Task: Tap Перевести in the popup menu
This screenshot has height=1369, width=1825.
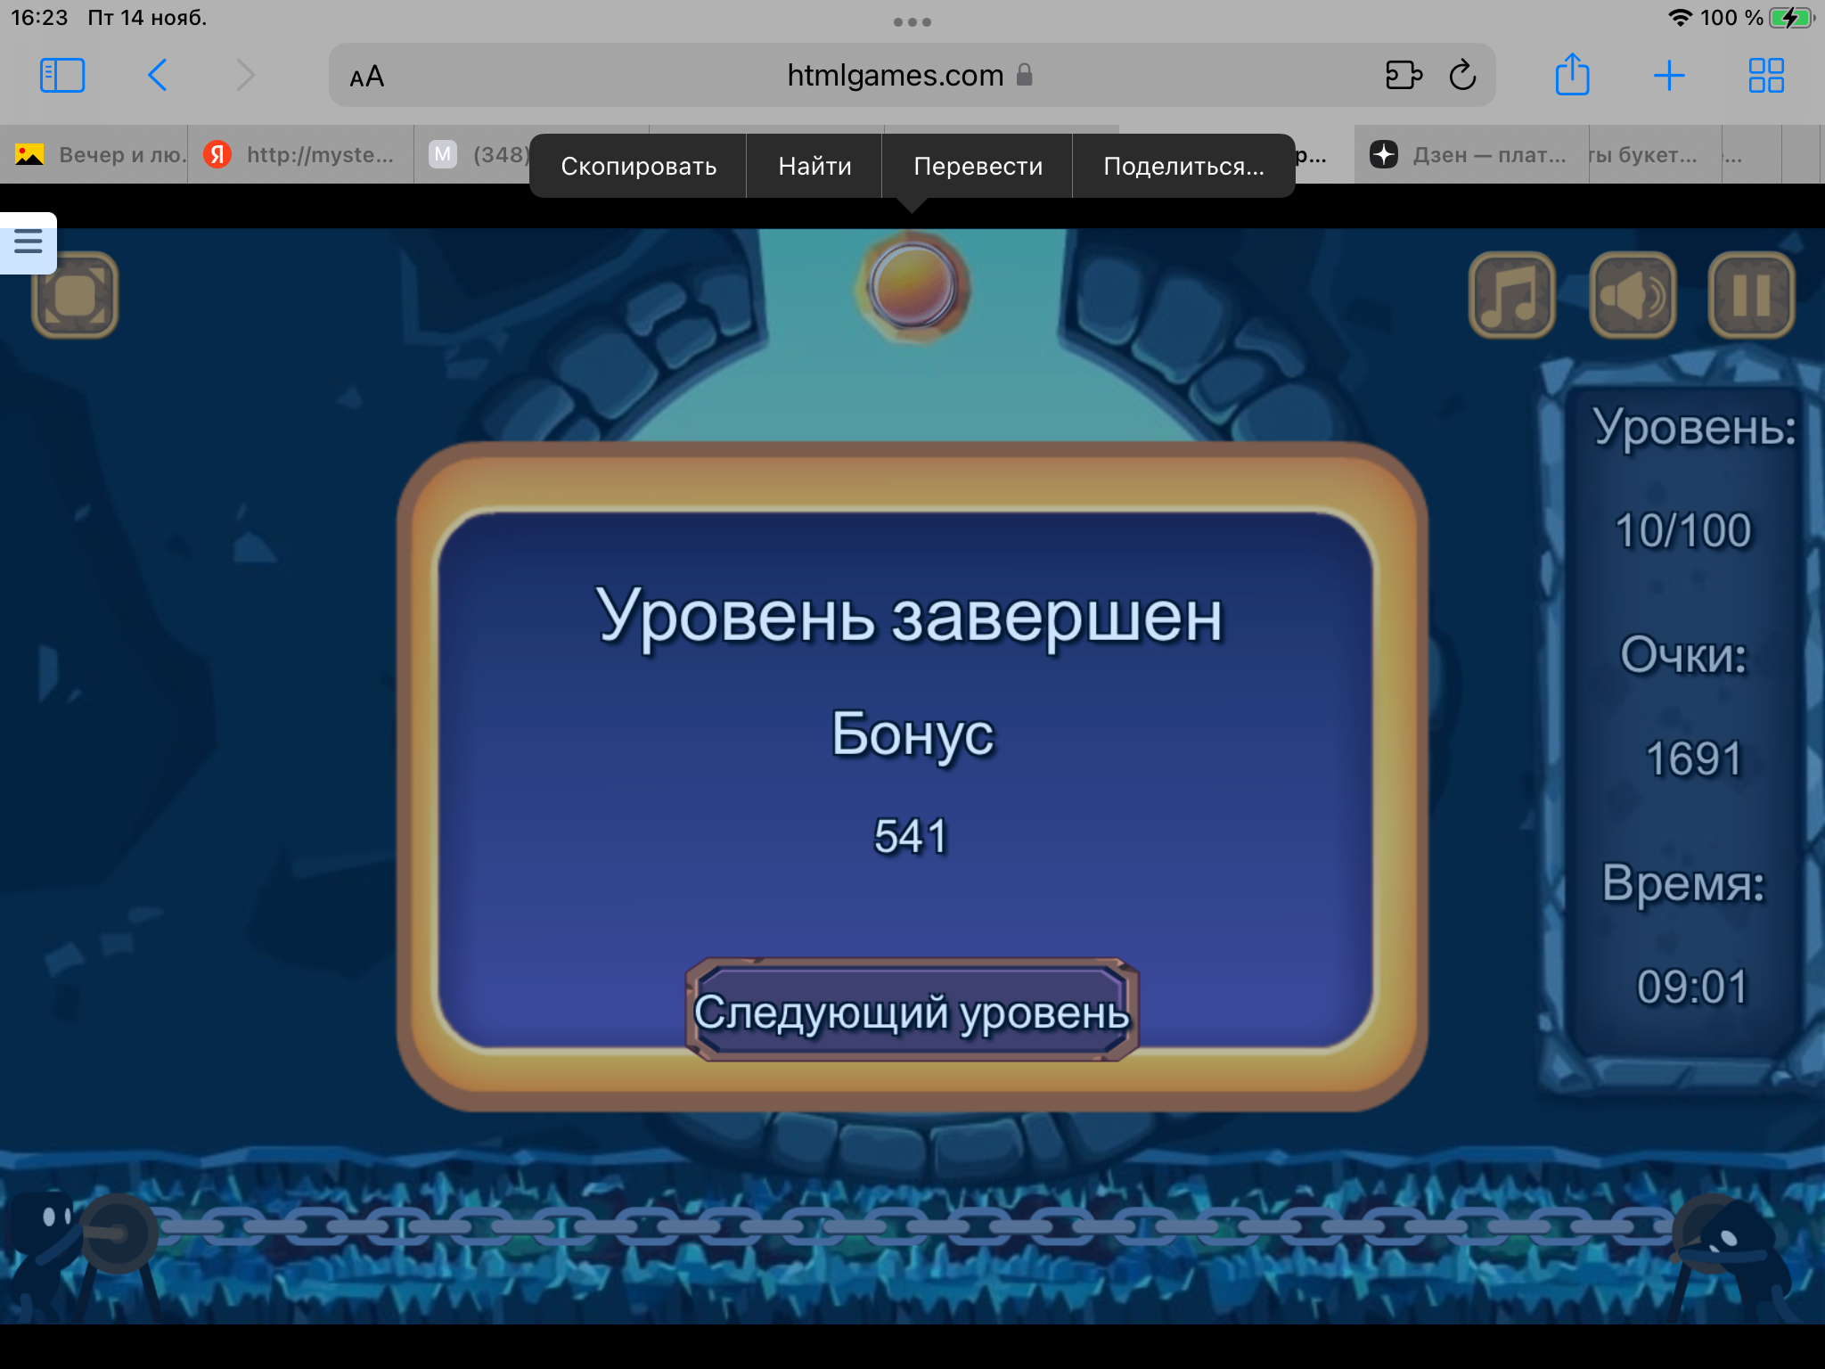Action: [x=978, y=167]
